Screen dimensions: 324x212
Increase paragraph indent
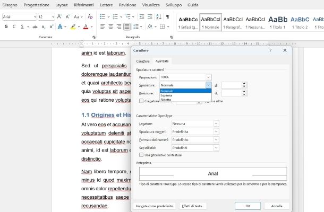pos(150,17)
